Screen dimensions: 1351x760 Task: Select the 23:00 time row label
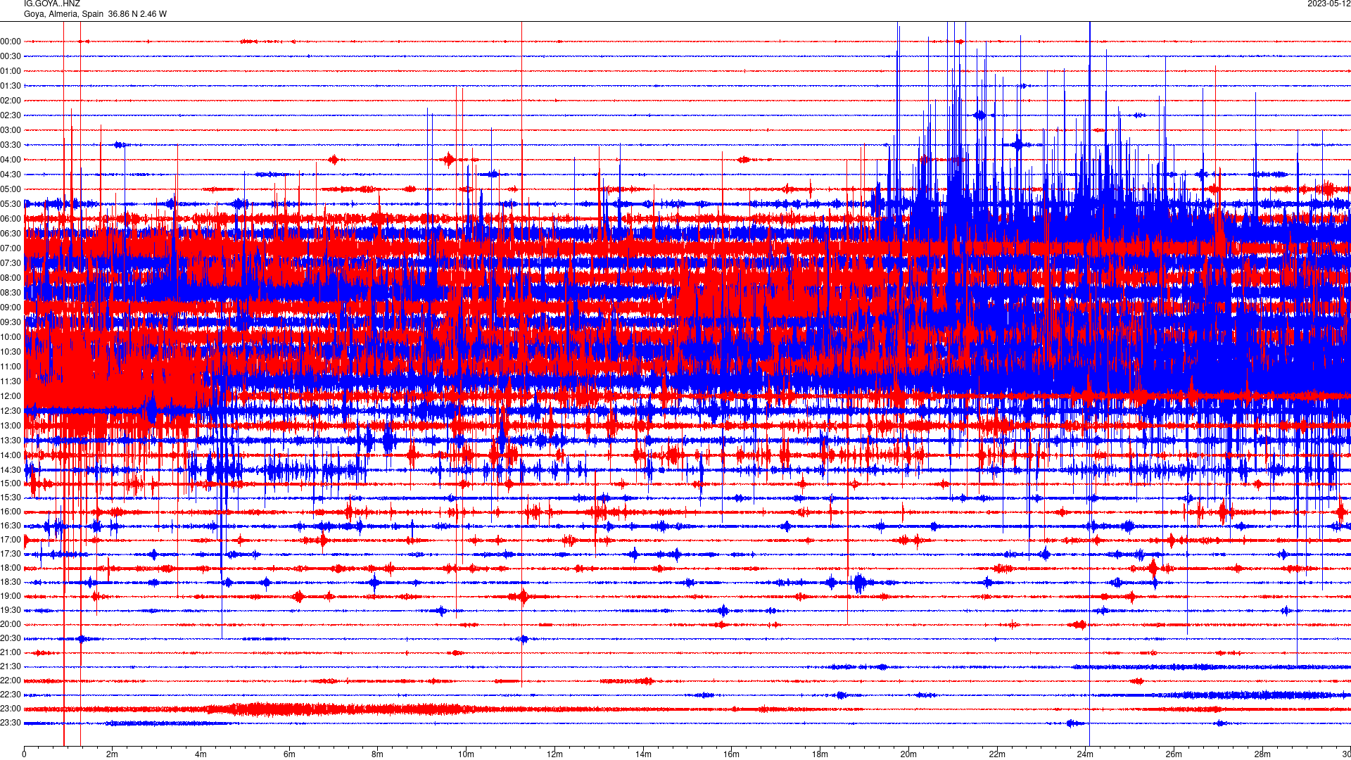[x=11, y=709]
